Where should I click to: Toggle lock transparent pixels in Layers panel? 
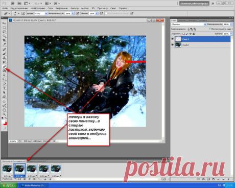(x=183, y=34)
